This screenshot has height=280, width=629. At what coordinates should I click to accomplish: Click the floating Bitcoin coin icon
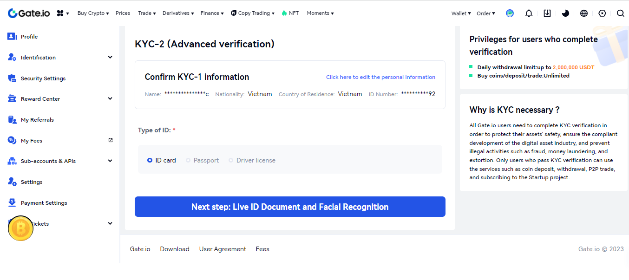click(20, 228)
